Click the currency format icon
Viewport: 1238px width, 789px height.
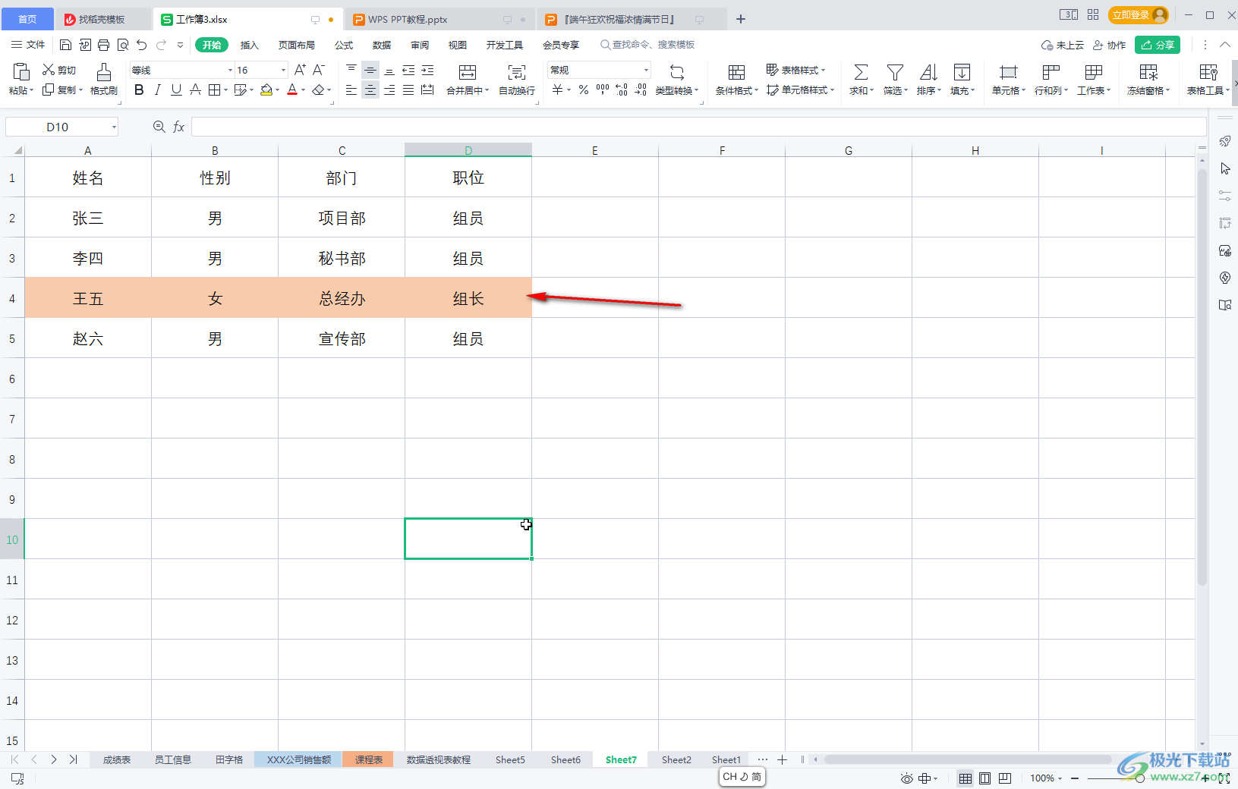(558, 90)
